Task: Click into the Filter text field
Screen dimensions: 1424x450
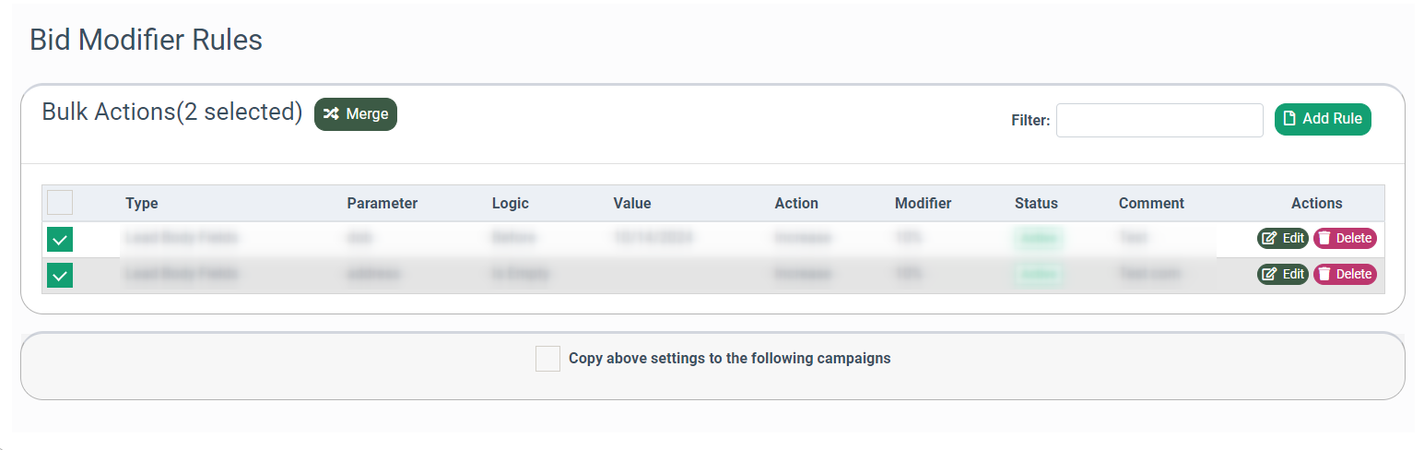Action: (x=1159, y=120)
